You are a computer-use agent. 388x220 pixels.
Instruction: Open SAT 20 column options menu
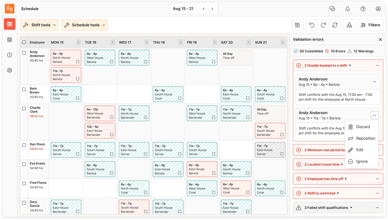[x=249, y=42]
